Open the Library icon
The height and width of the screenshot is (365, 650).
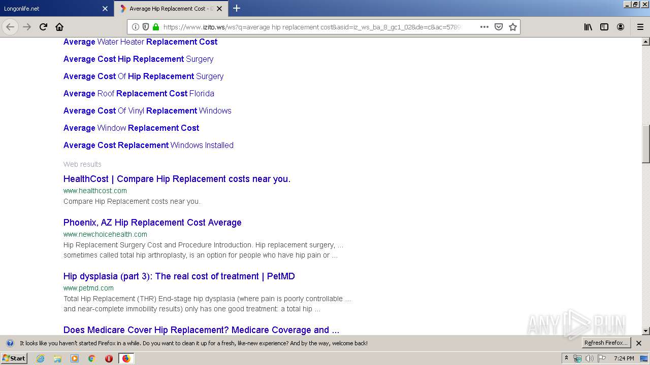tap(588, 27)
